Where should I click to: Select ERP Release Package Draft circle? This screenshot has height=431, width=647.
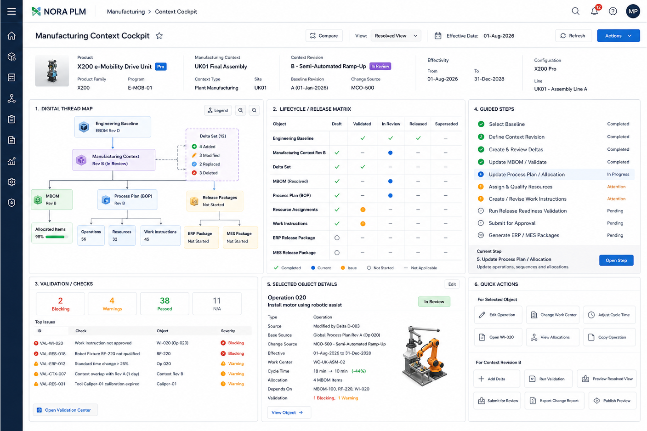(337, 238)
